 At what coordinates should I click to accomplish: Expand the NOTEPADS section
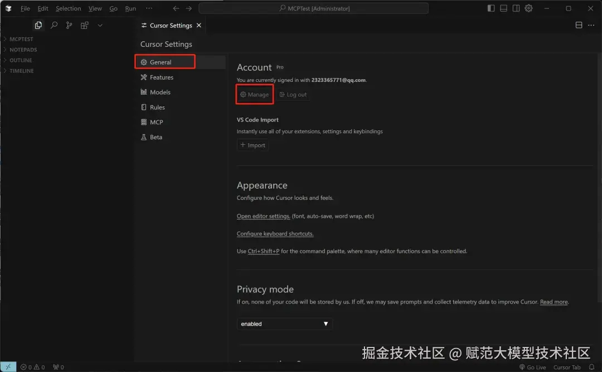point(23,50)
